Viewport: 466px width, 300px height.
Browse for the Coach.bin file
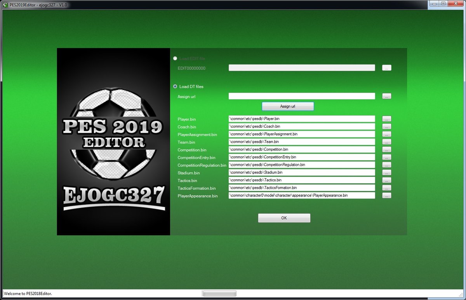tap(386, 126)
